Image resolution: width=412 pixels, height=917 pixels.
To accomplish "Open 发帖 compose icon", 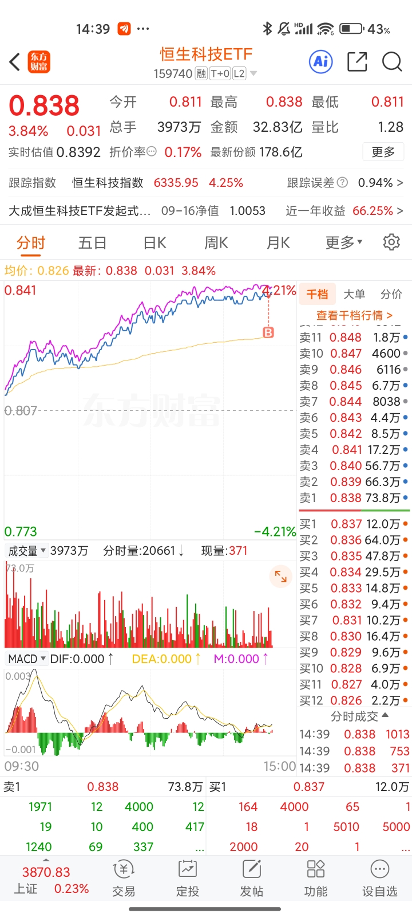I will [x=252, y=878].
